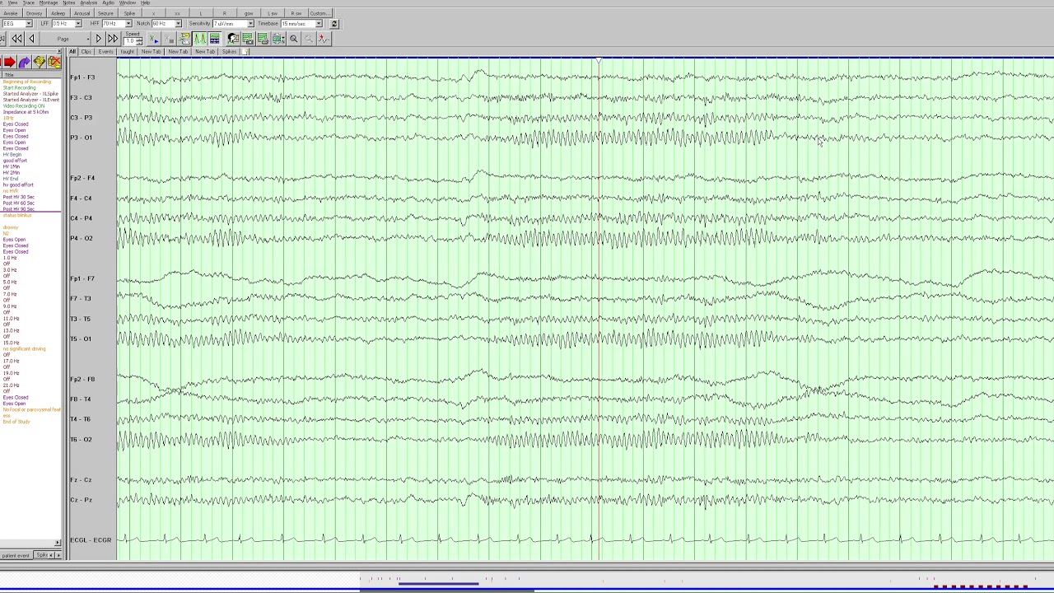1054x593 pixels.
Task: Open the Montage menu
Action: click(x=49, y=3)
